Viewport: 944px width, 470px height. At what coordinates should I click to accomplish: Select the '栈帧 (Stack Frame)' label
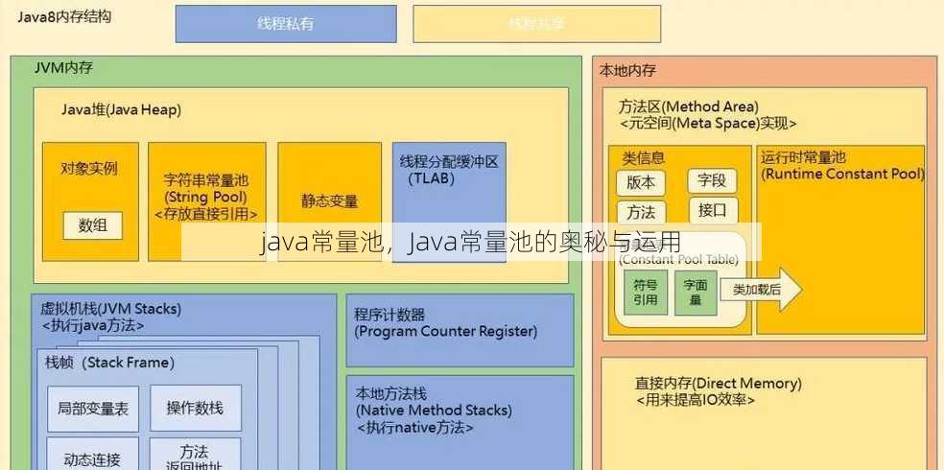point(110,363)
